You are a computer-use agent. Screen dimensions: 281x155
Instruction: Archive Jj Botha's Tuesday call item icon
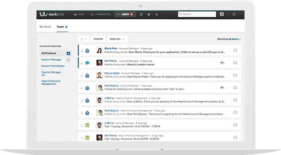[235, 125]
